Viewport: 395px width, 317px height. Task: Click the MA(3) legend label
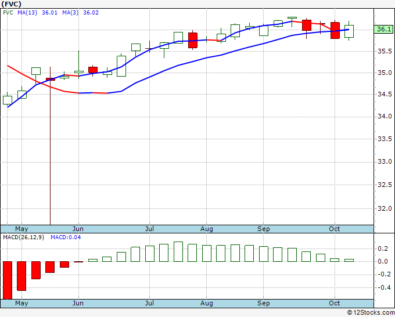(x=70, y=13)
